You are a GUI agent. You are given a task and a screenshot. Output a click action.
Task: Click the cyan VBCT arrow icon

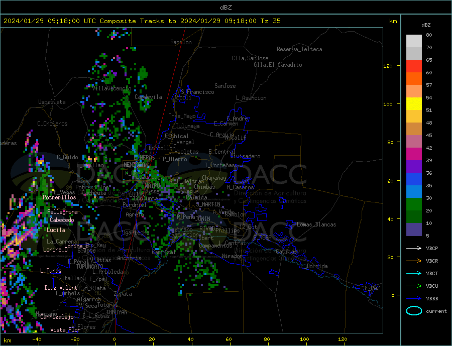pos(414,273)
